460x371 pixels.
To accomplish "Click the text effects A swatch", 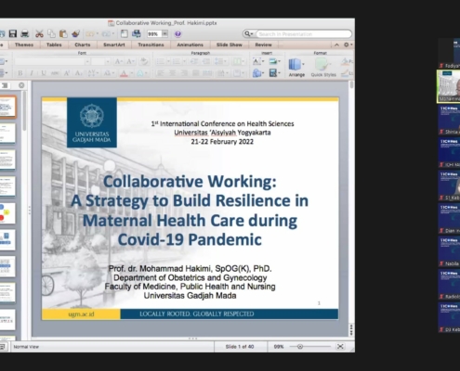I will click(140, 73).
